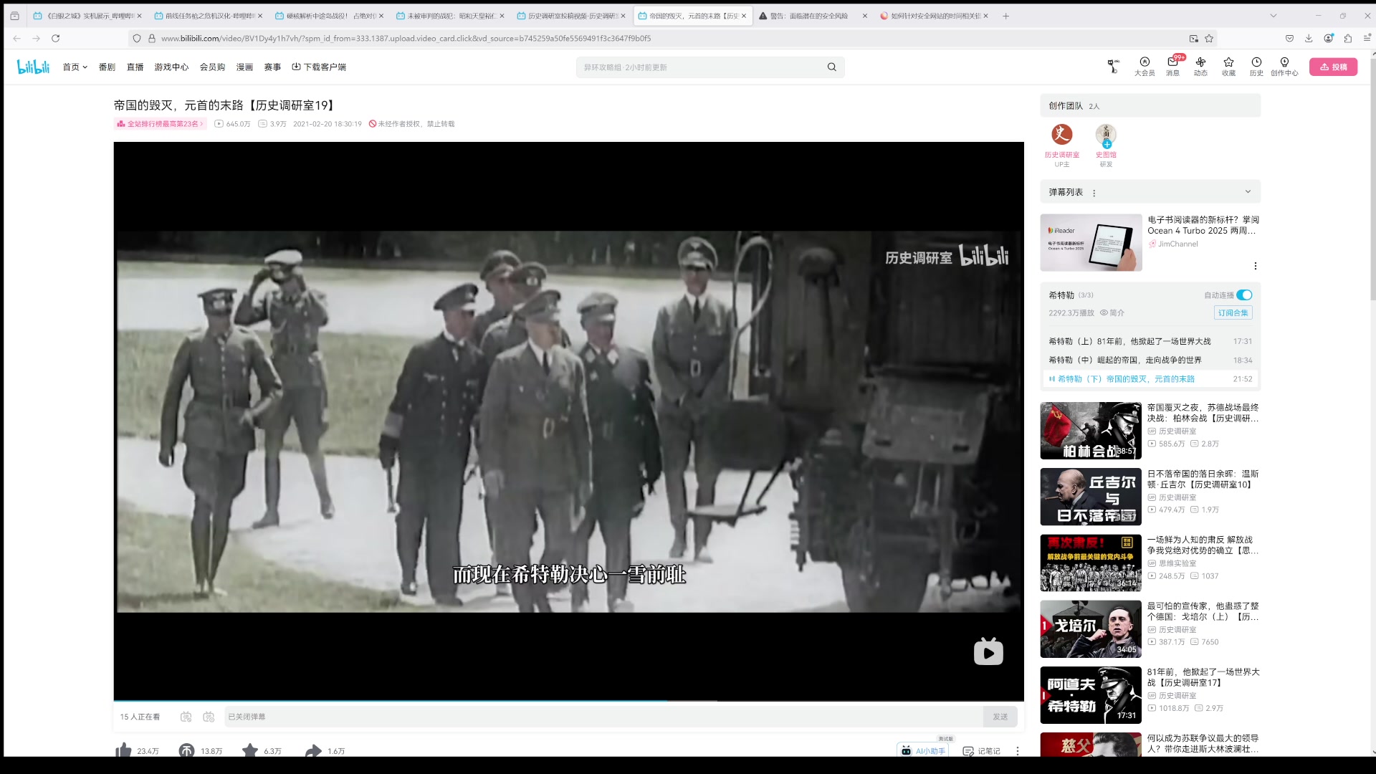
Task: Open the browser account avatar icon
Action: [1328, 38]
